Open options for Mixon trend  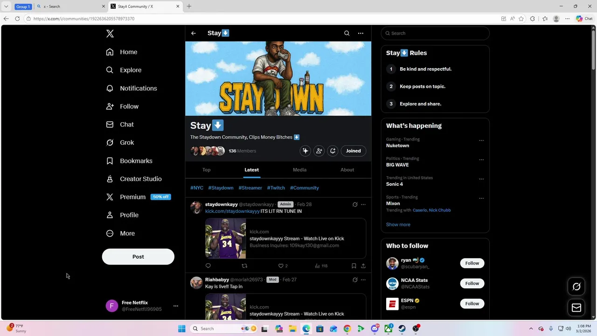(x=481, y=198)
